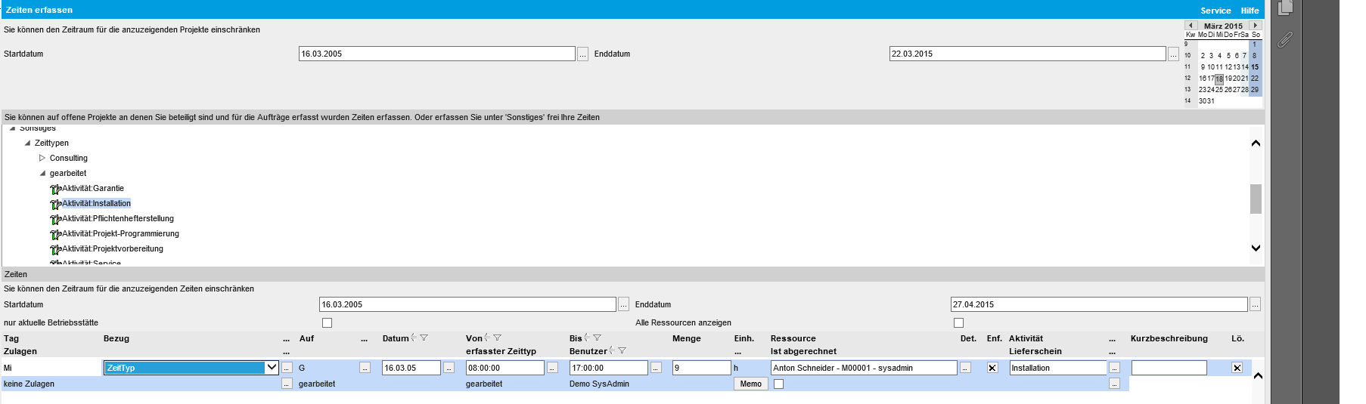
Task: Click the filter icon beside Bis
Action: click(x=597, y=338)
